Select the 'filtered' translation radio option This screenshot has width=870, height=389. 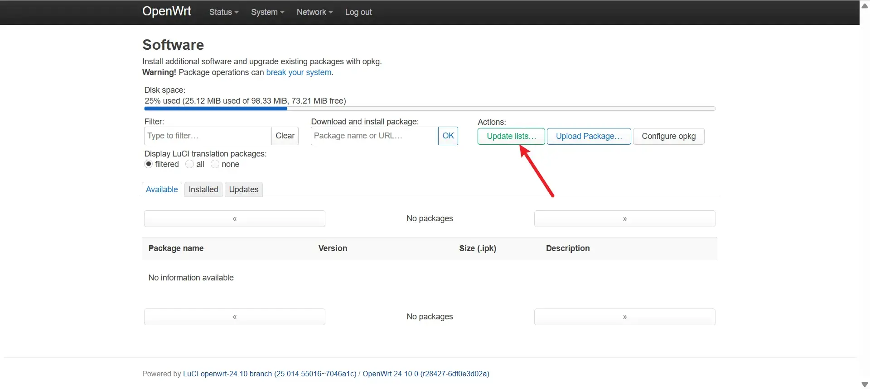(x=148, y=164)
